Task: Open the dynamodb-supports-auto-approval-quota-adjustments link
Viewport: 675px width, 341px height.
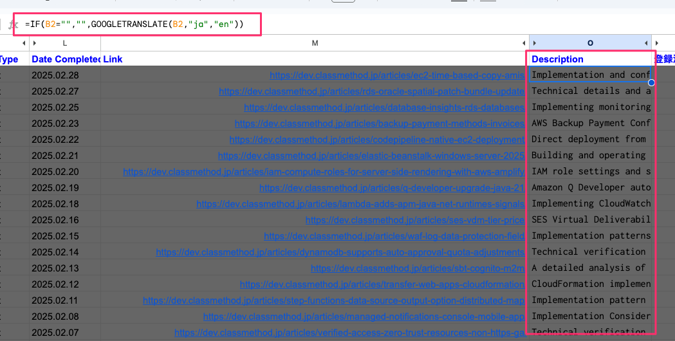Action: [x=340, y=252]
